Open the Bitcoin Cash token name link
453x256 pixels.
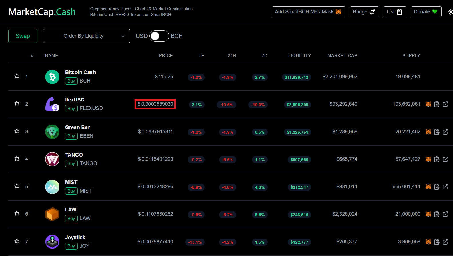click(x=80, y=72)
